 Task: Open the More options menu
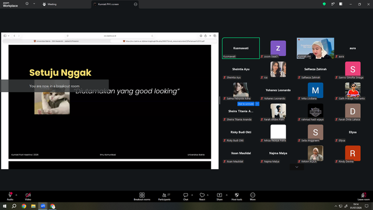[252, 196]
